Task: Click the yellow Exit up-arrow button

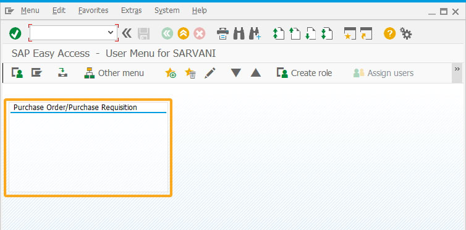Action: [184, 33]
